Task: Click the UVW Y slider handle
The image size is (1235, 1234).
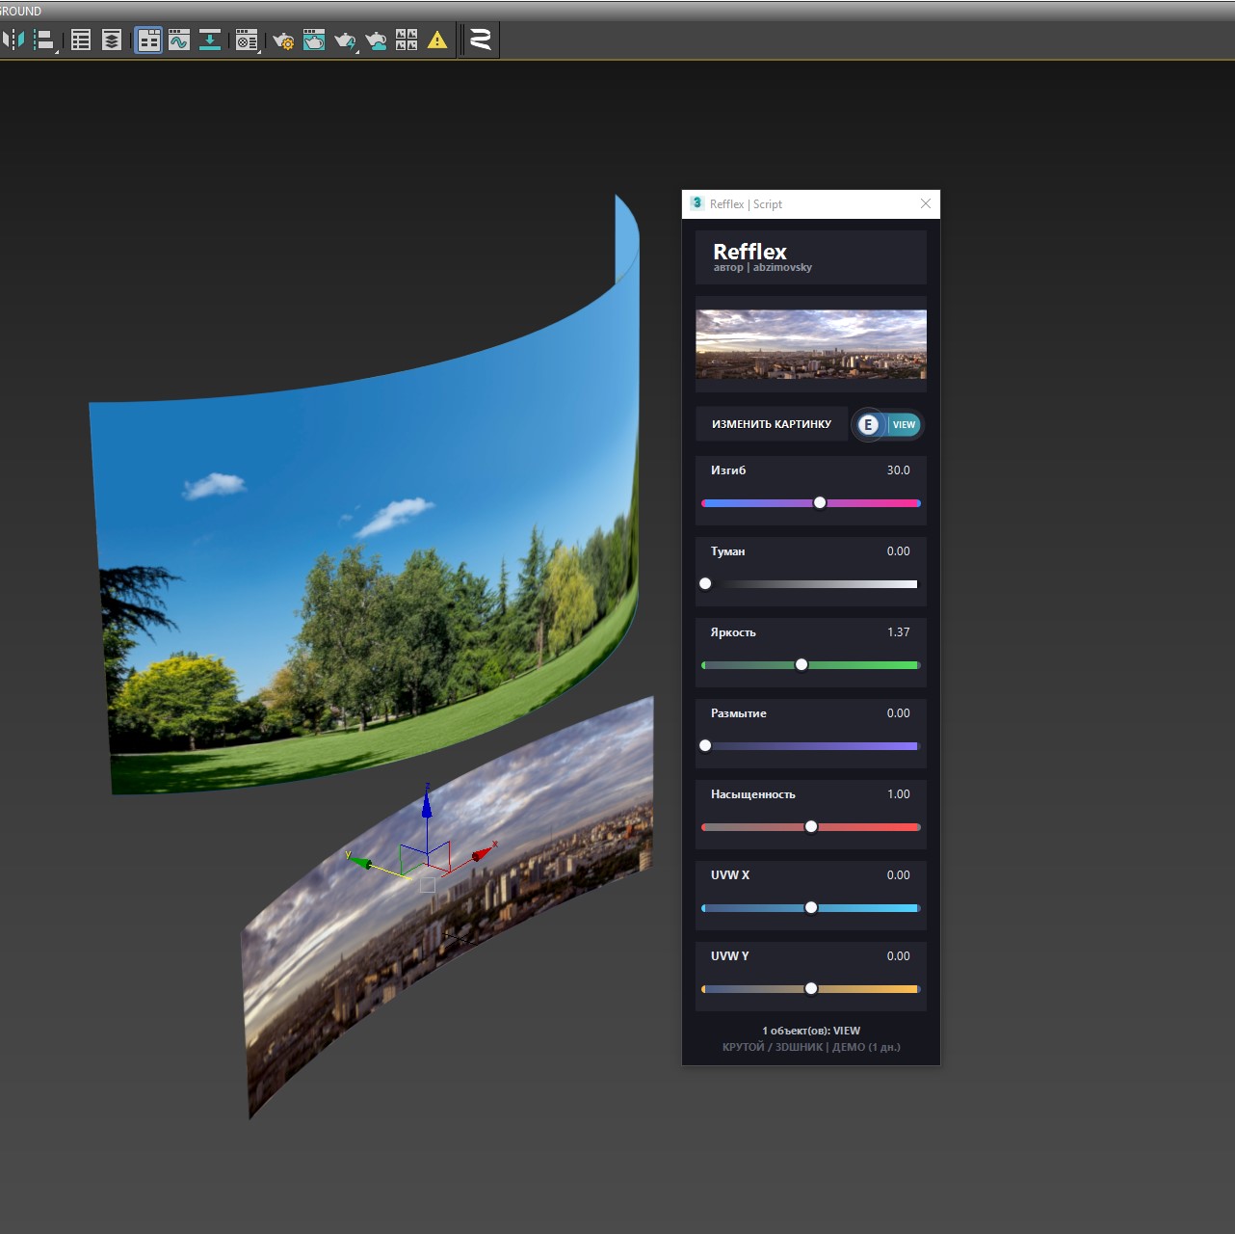Action: click(811, 988)
